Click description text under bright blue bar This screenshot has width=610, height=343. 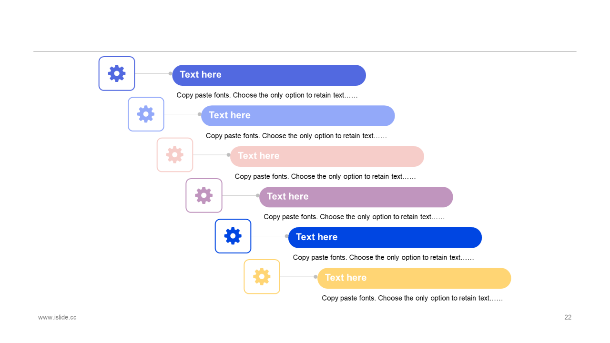pos(383,257)
